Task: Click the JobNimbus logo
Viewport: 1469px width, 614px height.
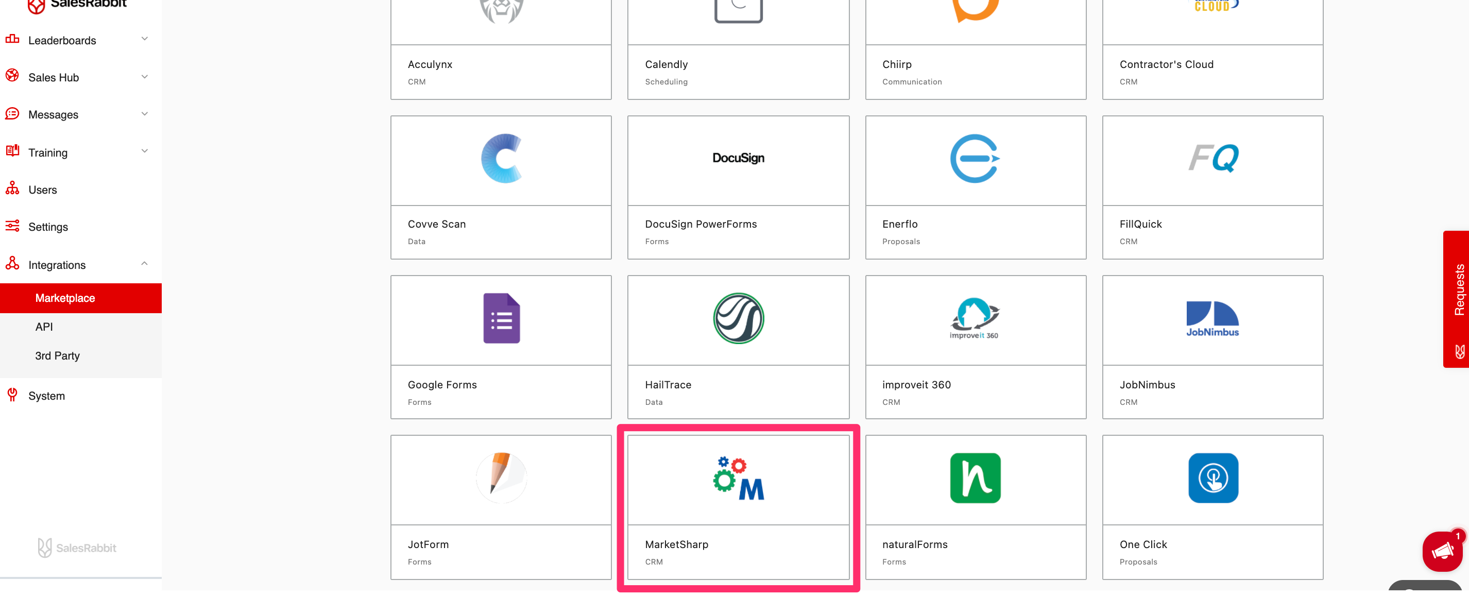Action: point(1212,319)
